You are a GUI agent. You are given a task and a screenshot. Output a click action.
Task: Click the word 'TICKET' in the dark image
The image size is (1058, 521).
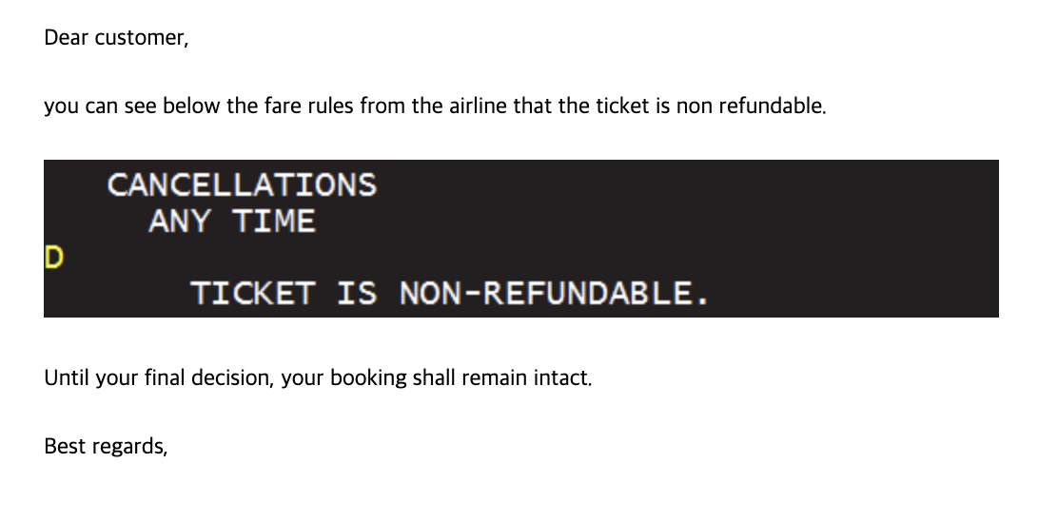[x=252, y=293]
